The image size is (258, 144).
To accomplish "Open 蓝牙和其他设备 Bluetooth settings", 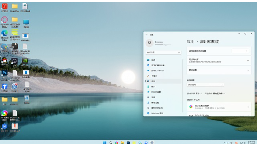I will pyautogui.click(x=158, y=65).
